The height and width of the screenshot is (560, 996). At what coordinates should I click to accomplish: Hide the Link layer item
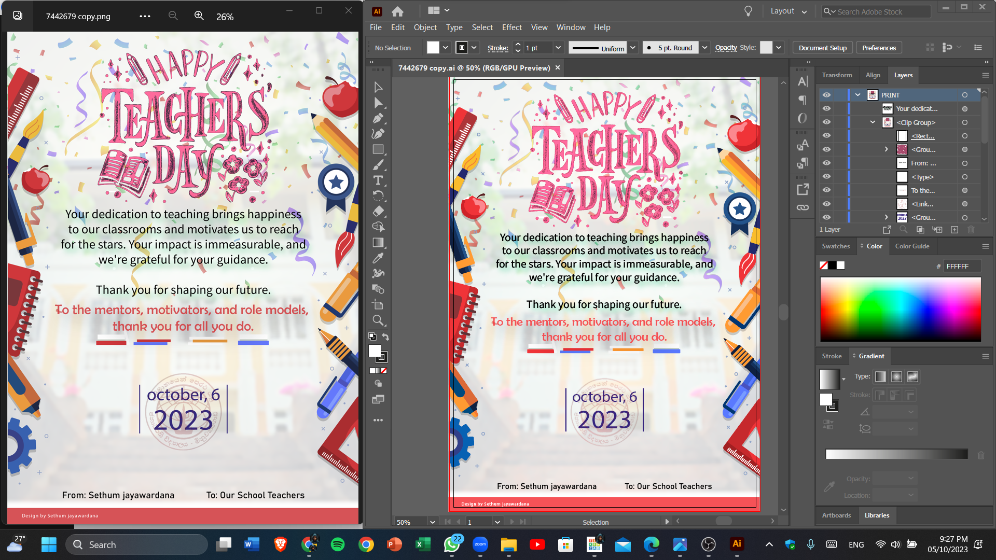[826, 204]
